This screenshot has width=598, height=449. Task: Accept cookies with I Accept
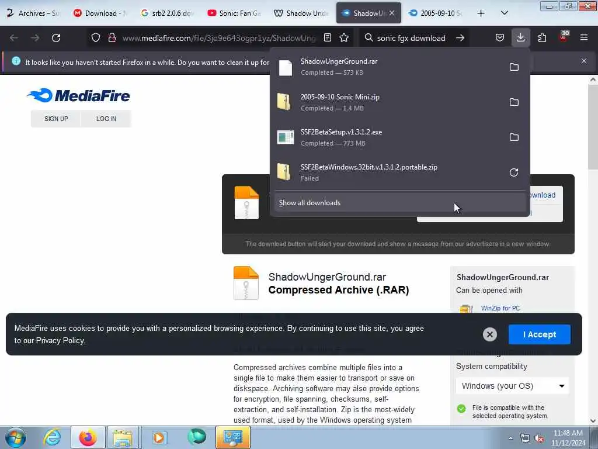coord(539,334)
